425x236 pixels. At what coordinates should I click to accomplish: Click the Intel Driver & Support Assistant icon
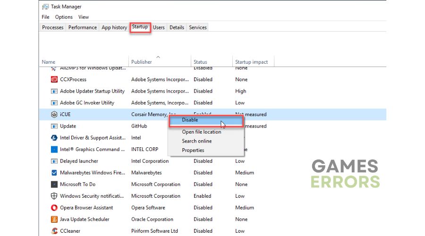point(54,138)
